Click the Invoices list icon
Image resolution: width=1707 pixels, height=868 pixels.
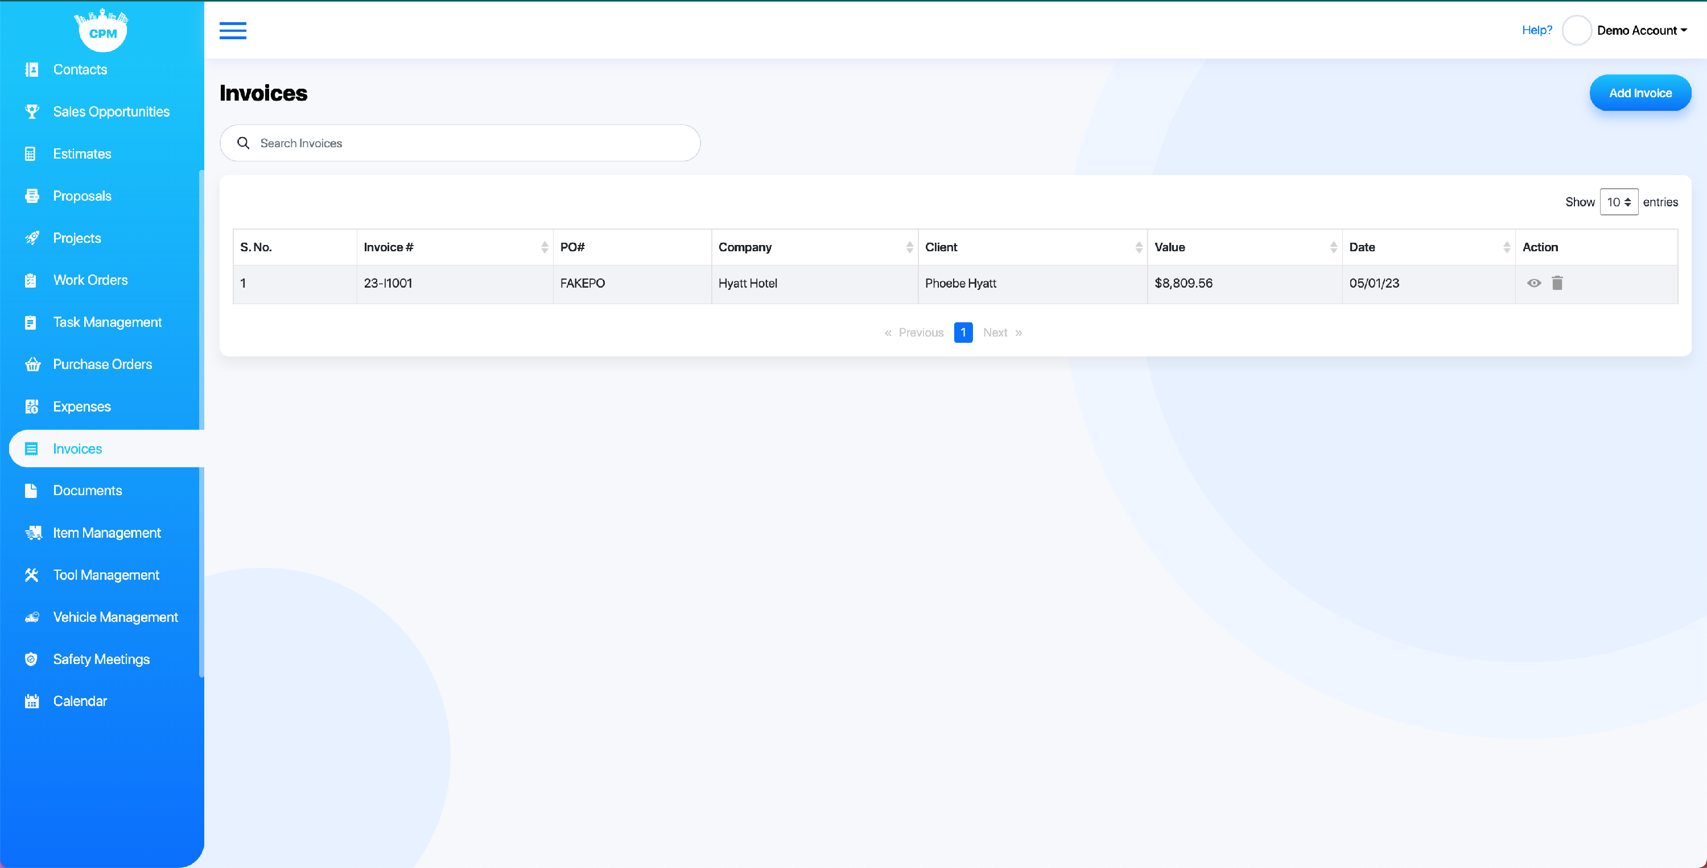point(31,449)
